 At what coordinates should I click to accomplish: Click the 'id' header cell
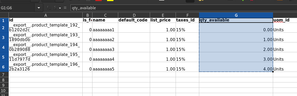point(45,20)
